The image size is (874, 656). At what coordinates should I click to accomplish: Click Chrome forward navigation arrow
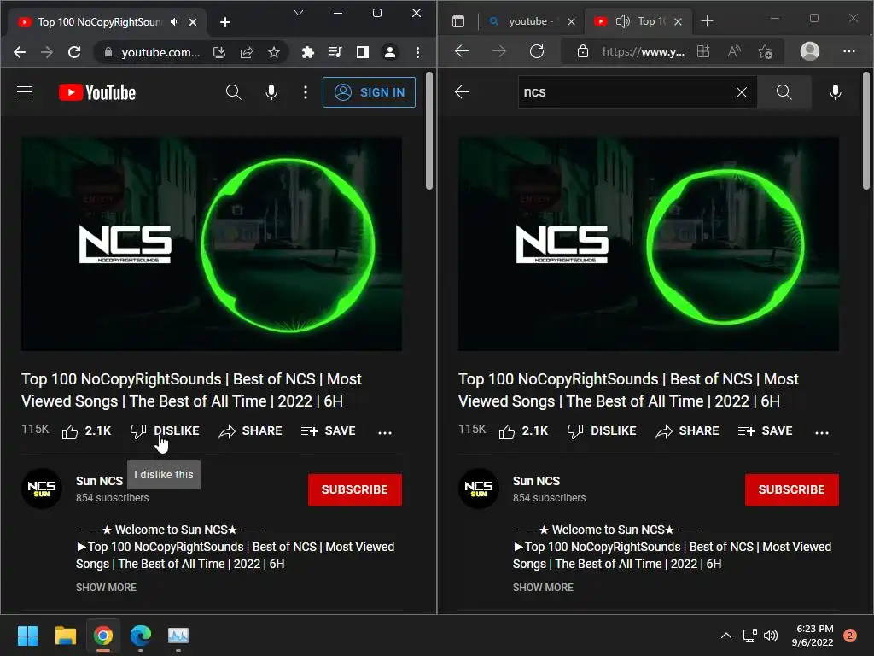tap(47, 52)
